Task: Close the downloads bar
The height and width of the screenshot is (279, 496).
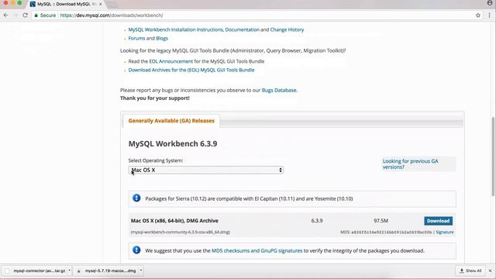Action: tap(490, 270)
